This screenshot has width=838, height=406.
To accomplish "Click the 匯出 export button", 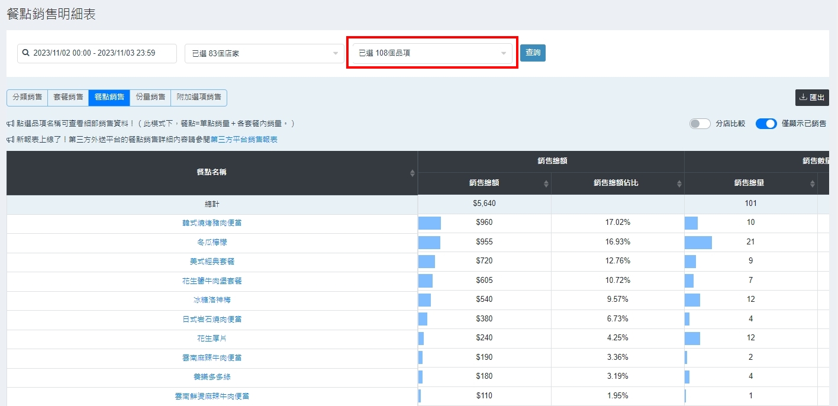I will pos(812,98).
